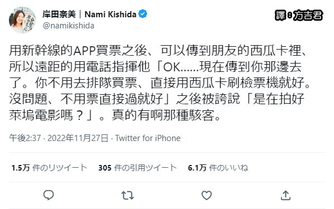This screenshot has width=334, height=209.
Task: Open the @namikishida handle link
Action: [x=68, y=26]
